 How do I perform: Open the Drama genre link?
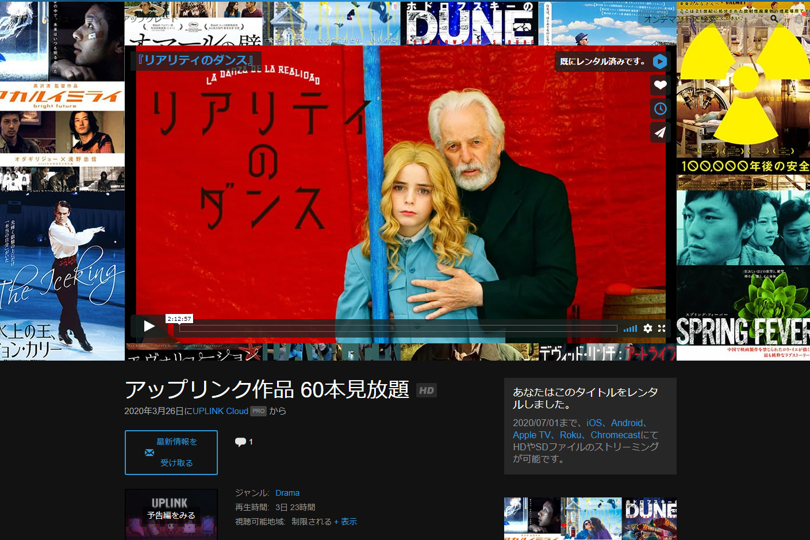(x=287, y=493)
